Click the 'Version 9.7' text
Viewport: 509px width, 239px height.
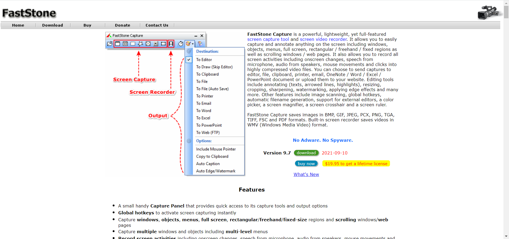tap(277, 153)
